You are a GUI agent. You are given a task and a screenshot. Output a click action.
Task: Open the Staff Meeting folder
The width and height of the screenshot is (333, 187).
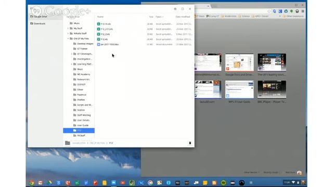(x=82, y=115)
